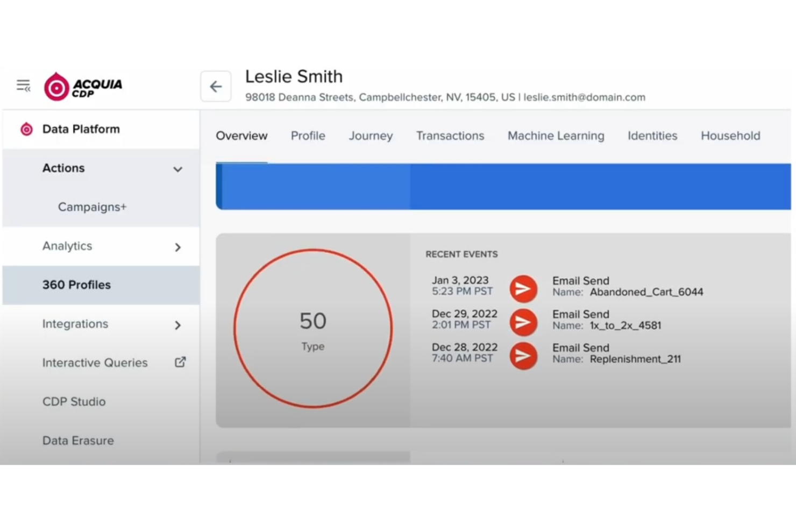Screen dimensions: 796x531
Task: Click the 1x_to_2x_4581 email send icon
Action: click(x=523, y=322)
